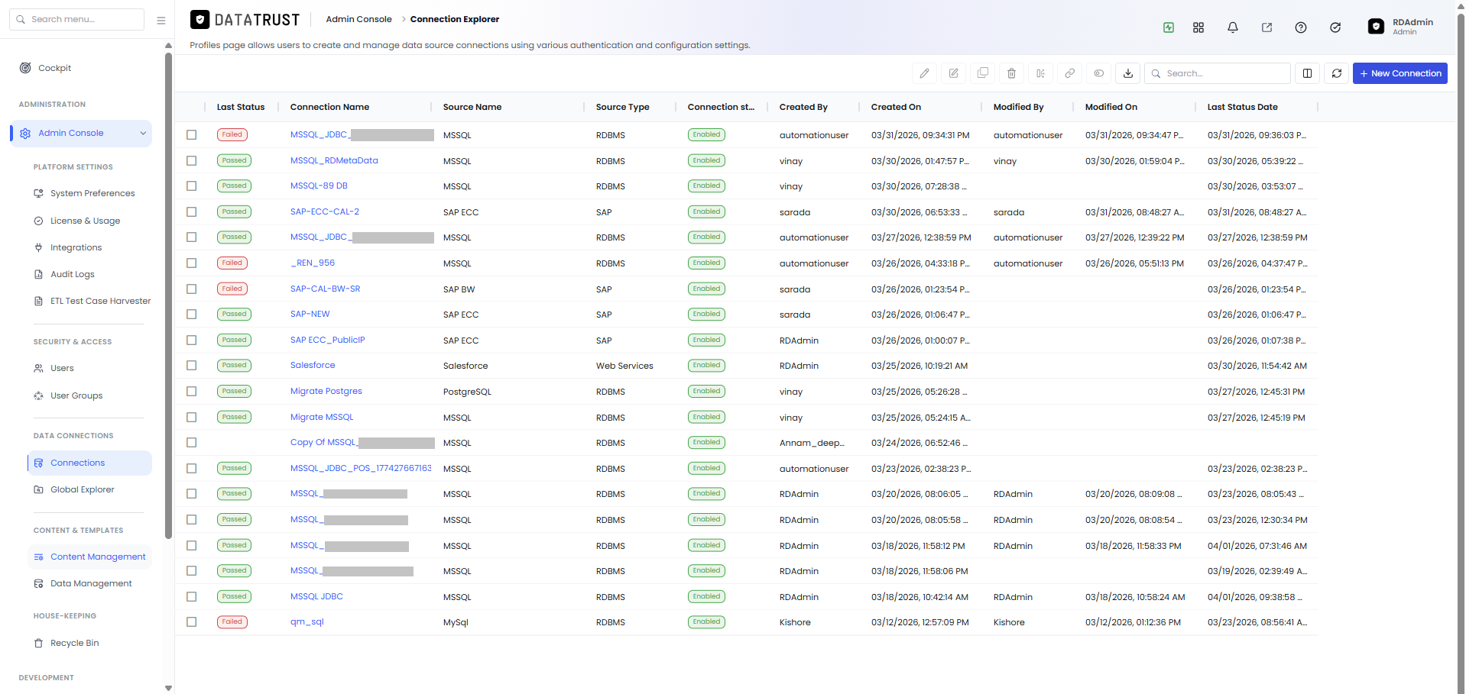Click the green plus box header icon
1466x694 pixels.
1168,27
